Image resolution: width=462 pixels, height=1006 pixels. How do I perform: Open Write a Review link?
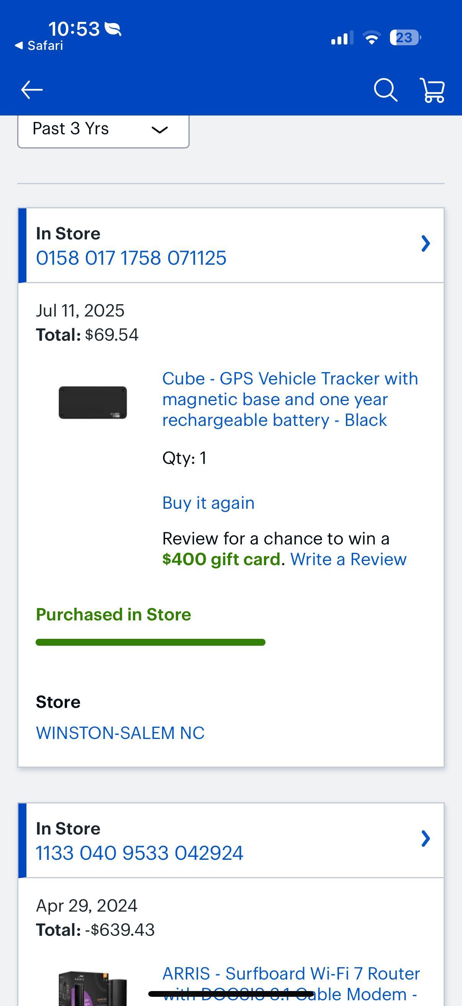[348, 559]
